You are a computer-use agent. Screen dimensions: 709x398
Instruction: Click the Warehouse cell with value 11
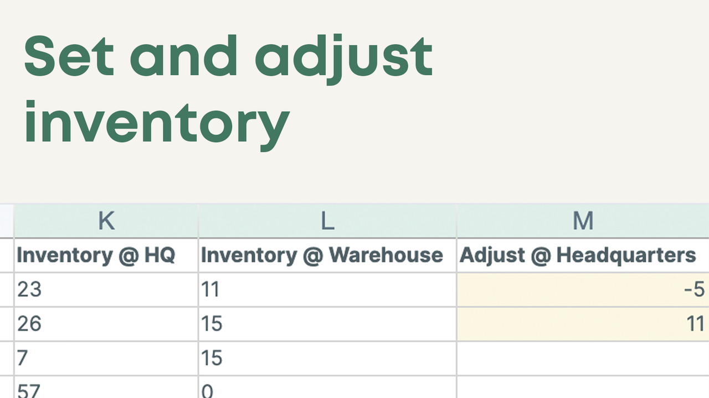[x=327, y=289]
